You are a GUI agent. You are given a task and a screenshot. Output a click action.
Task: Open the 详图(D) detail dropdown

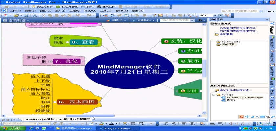125,20
